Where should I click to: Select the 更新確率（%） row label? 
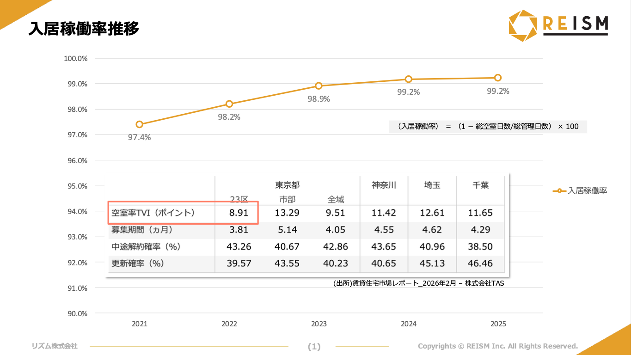[138, 263]
